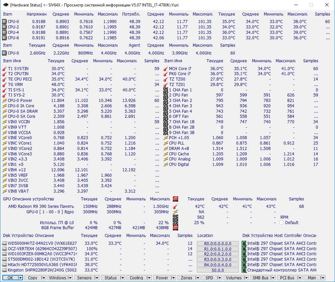Open the OK button dropdown arrow
The height and width of the screenshot is (282, 335).
pos(20,278)
